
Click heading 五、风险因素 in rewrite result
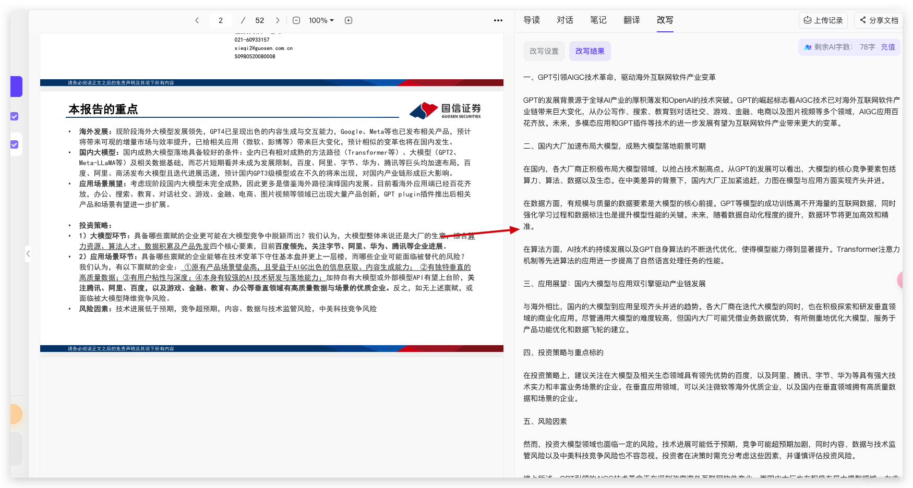point(545,421)
